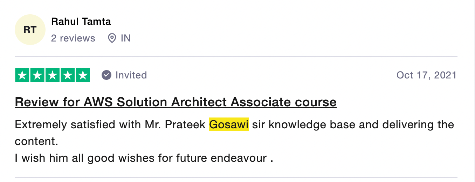Viewport: 475px width, 182px height.
Task: Click the word "content." in the review
Action: [x=36, y=142]
